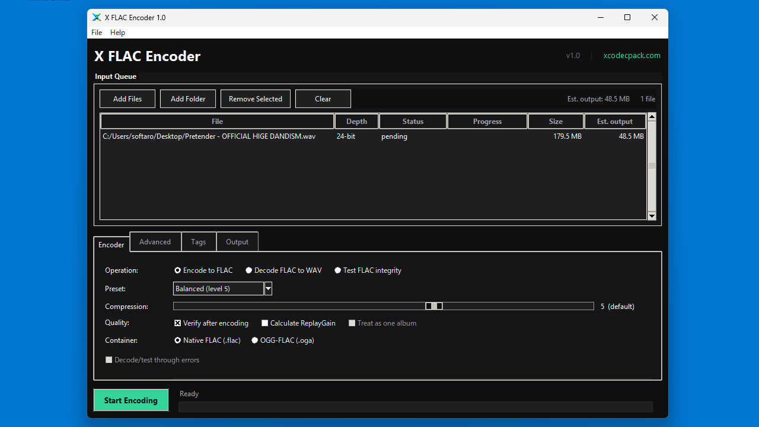Maximize the X FLAC Encoder window
Image resolution: width=759 pixels, height=427 pixels.
pos(627,18)
